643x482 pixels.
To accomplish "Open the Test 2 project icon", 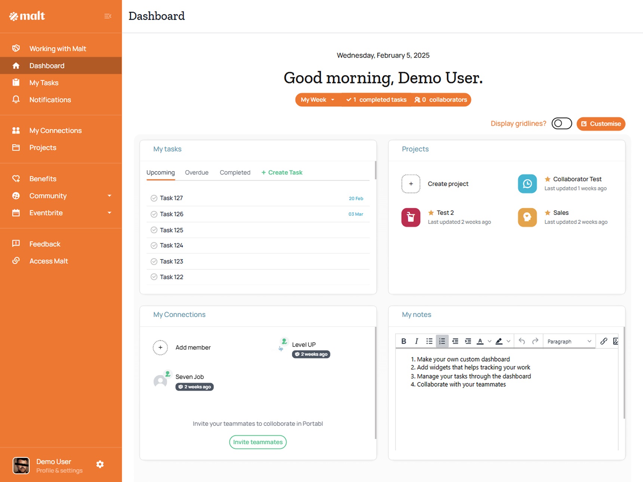I will click(x=411, y=217).
